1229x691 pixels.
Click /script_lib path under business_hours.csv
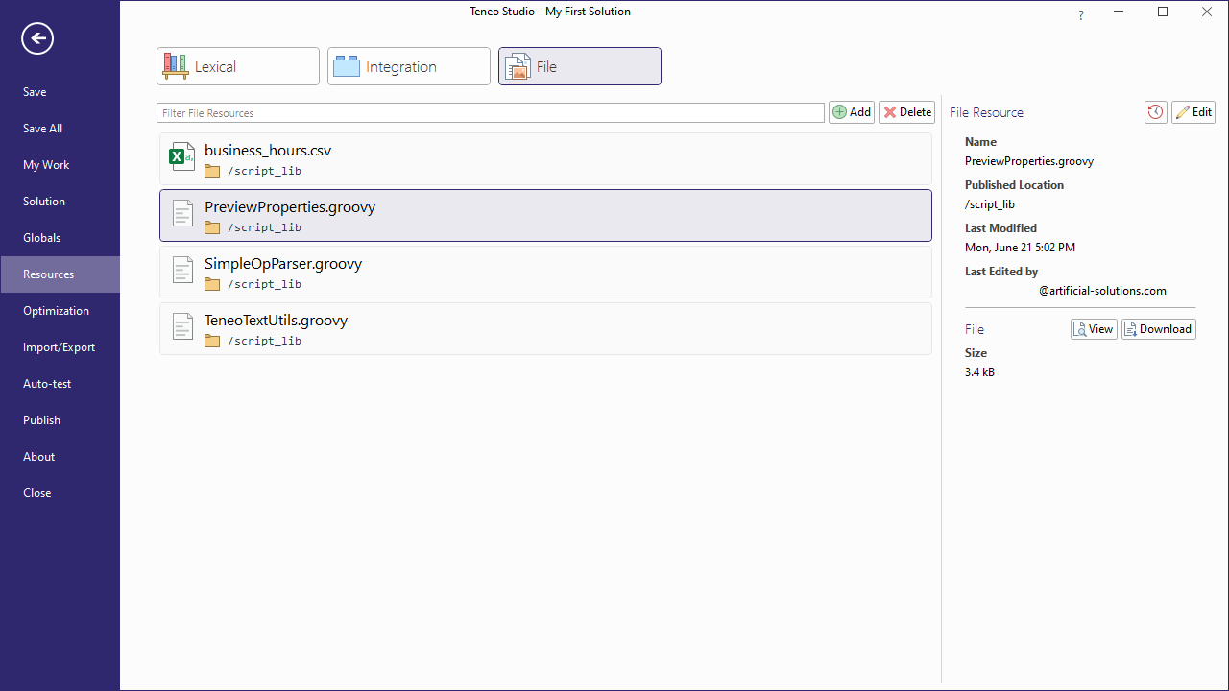tap(264, 172)
